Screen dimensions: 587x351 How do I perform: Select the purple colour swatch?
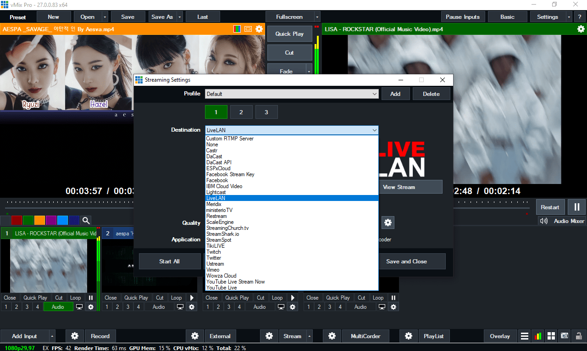[51, 220]
